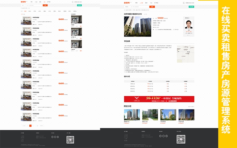Open the map thumbnail on detail page
This screenshot has height=148, width=237.
pos(186,54)
